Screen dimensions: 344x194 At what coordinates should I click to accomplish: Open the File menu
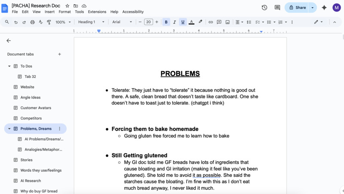click(15, 12)
